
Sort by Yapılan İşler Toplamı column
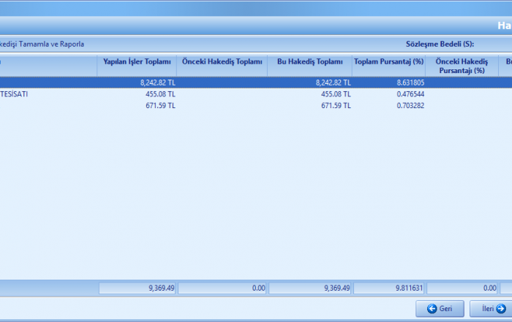pos(137,62)
